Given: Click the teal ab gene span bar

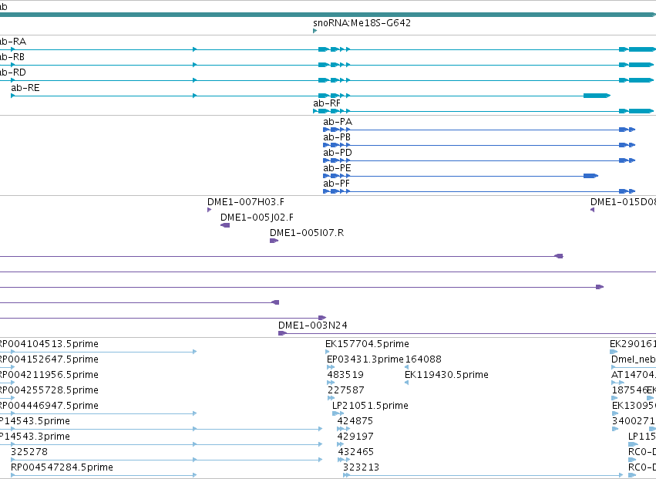Looking at the screenshot, I should [328, 15].
